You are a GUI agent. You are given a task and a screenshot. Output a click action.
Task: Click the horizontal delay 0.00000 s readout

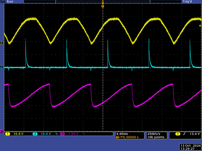129,137
